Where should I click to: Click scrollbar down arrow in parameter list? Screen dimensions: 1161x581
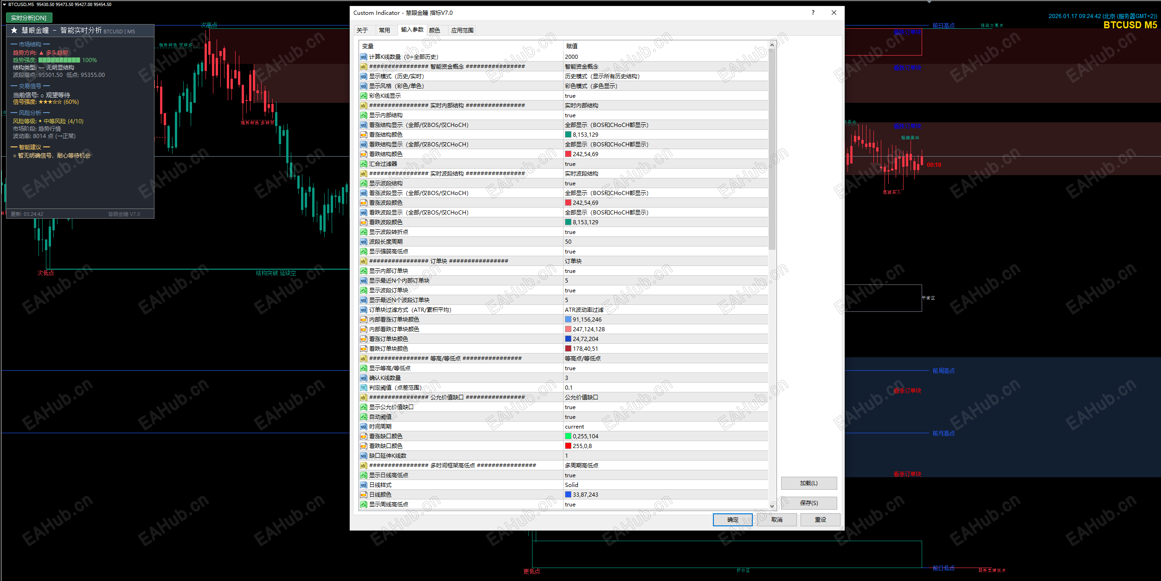[x=772, y=506]
